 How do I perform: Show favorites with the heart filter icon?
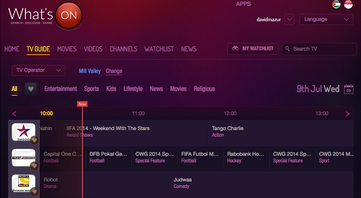click(31, 89)
